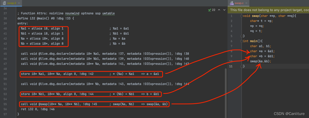The width and height of the screenshot is (309, 118).
Task: Click line number 57 in swap.ll gutter
Action: click(x=5, y=114)
